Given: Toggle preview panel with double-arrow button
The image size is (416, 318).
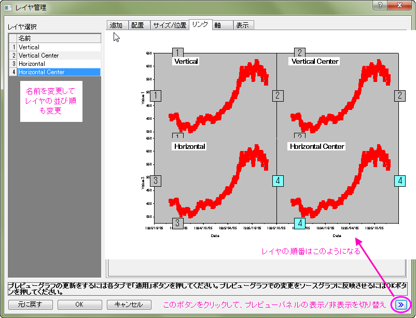Looking at the screenshot, I should [400, 305].
